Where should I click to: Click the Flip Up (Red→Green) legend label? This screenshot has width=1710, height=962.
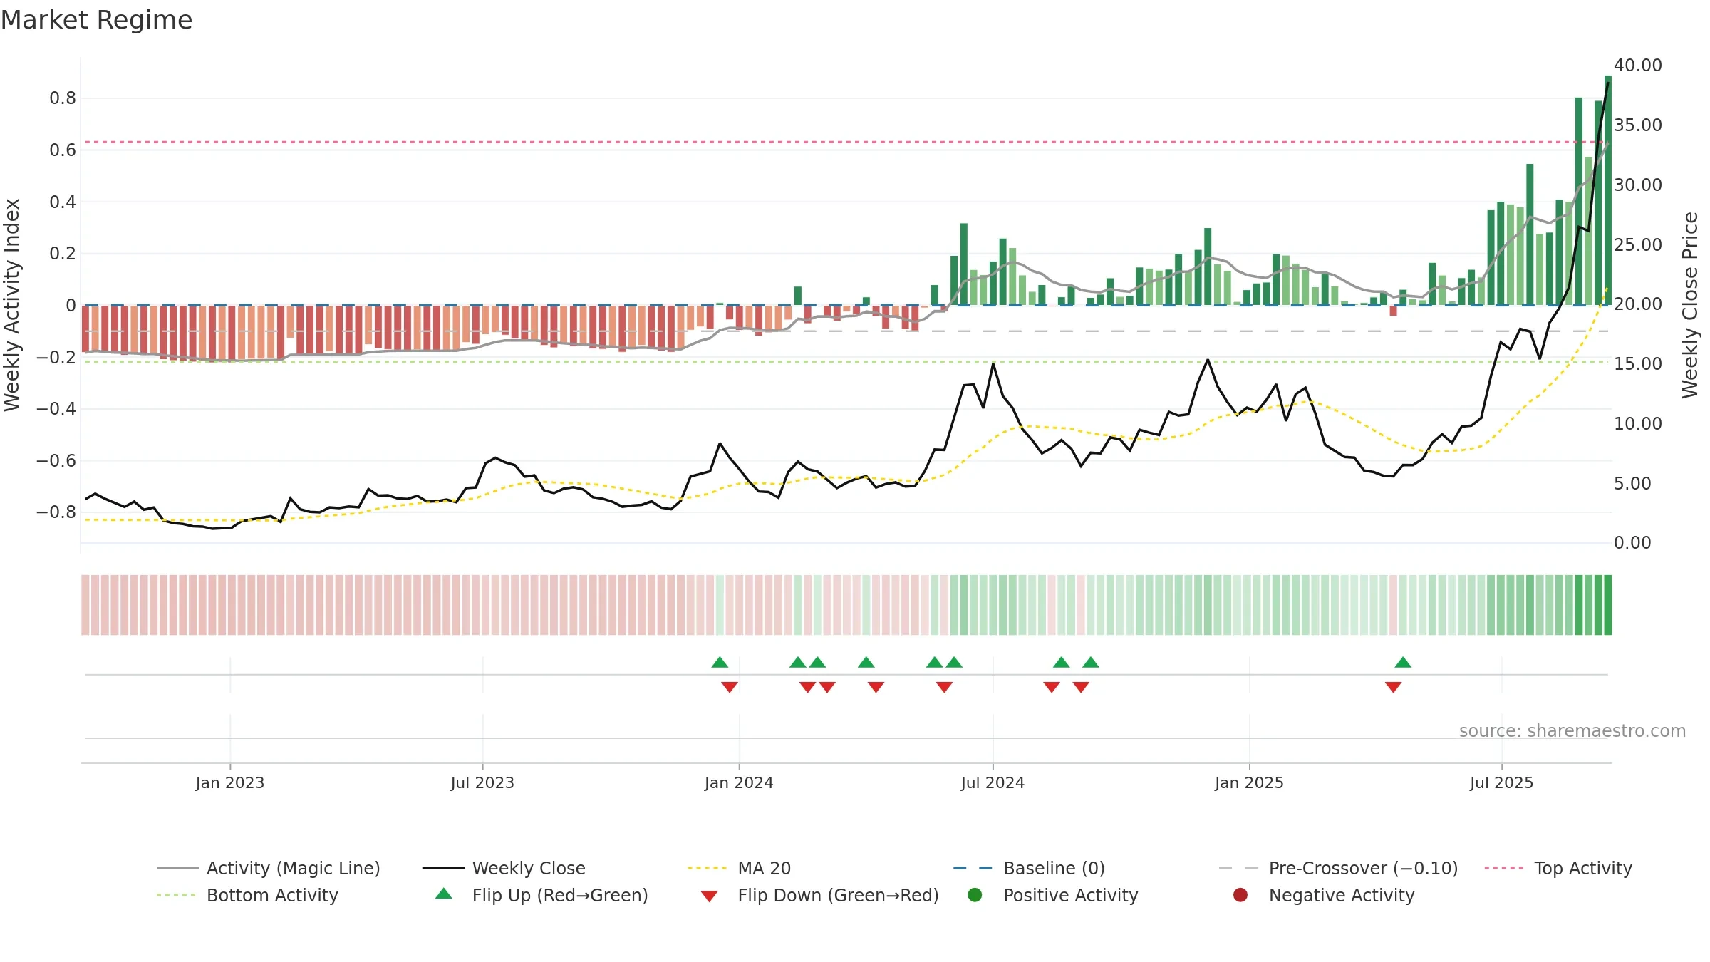(x=560, y=895)
